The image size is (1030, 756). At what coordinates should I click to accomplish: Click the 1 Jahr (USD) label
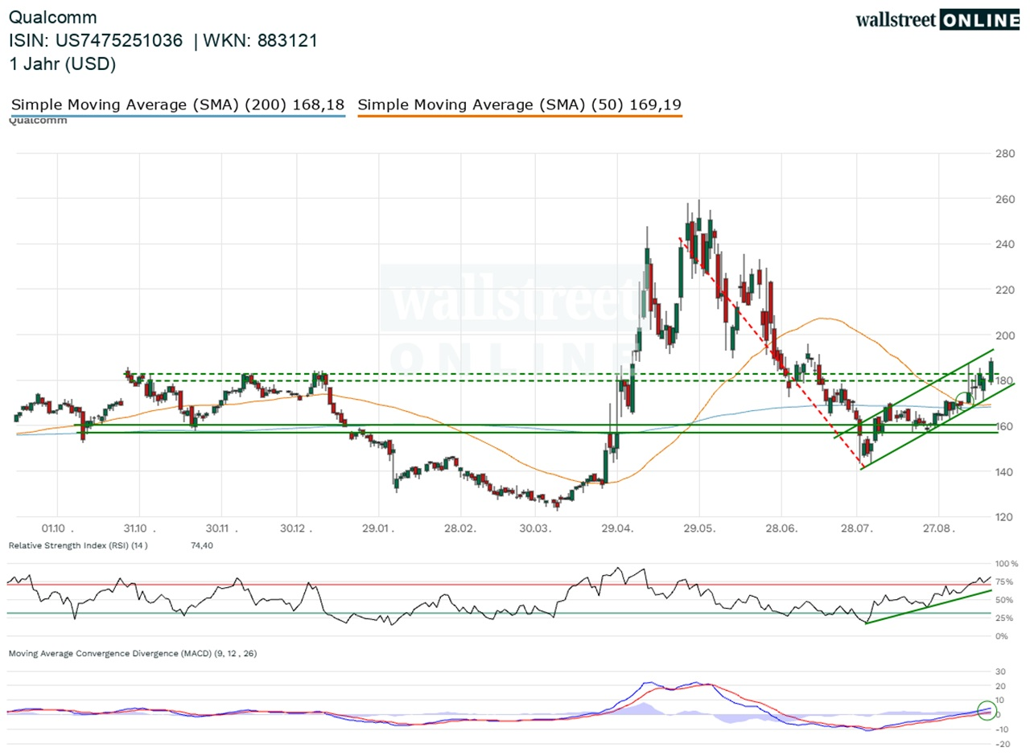pos(63,64)
